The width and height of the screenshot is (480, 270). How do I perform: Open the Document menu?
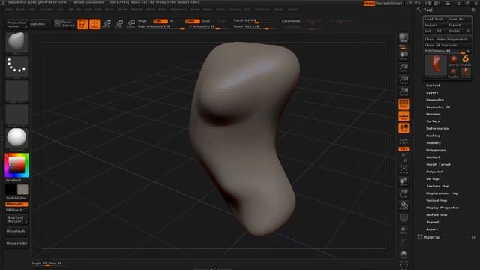46,10
